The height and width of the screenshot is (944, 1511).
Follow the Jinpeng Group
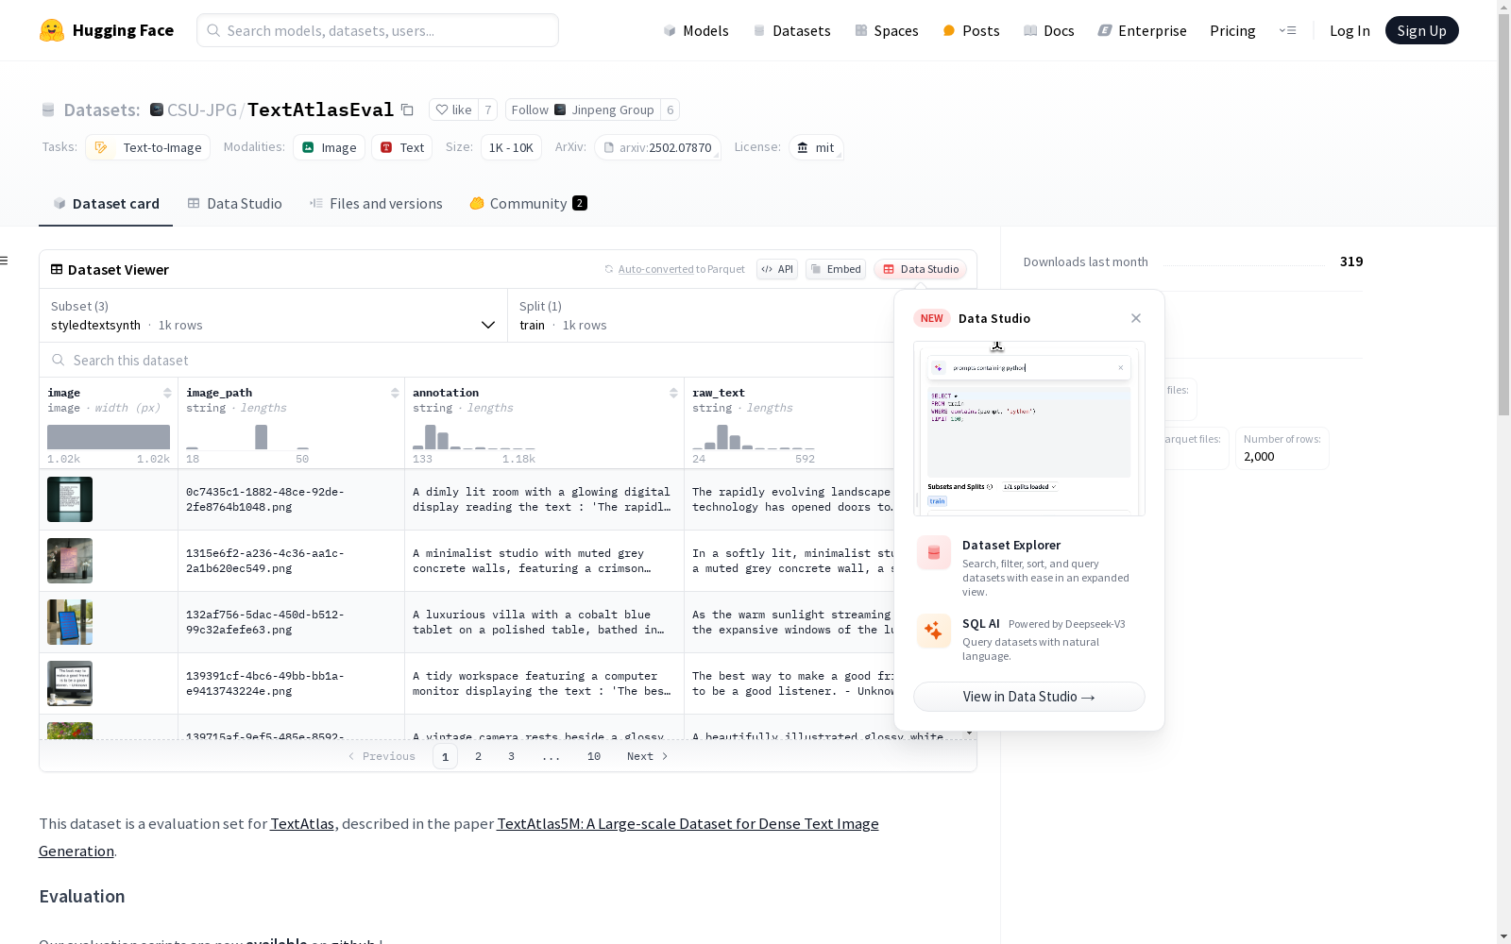click(583, 110)
